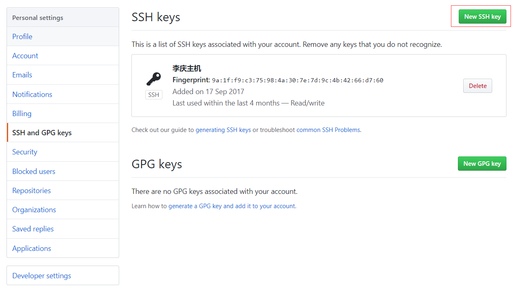This screenshot has height=288, width=513.
Task: Click the key icon beside the SSH entry
Action: (x=153, y=79)
